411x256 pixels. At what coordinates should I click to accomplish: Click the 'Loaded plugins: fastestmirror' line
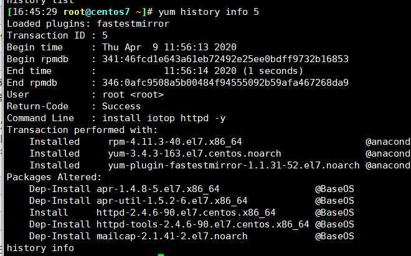pos(88,24)
